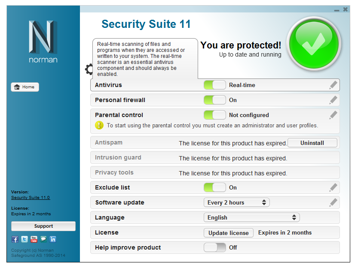Edit Antivirus settings with pencil icon
This screenshot has height=271, width=364.
(x=333, y=85)
